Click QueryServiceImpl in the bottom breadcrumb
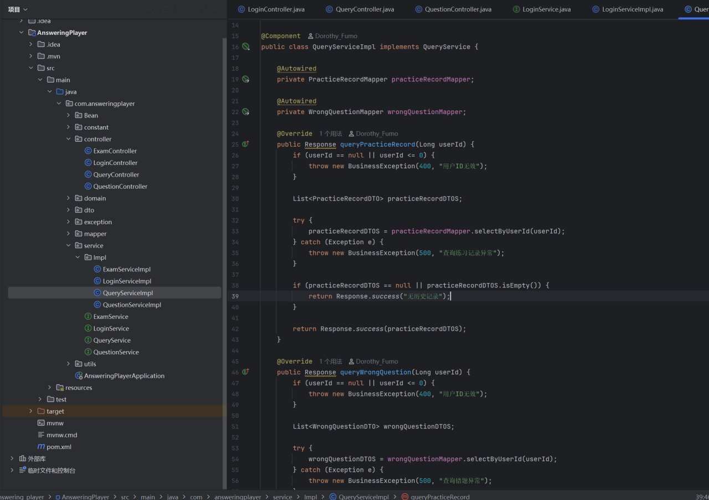Screen dimensions: 709x500 [x=358, y=497]
